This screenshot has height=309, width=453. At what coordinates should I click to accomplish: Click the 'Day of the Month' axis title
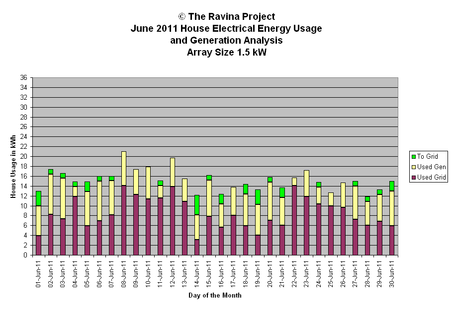tap(215, 296)
